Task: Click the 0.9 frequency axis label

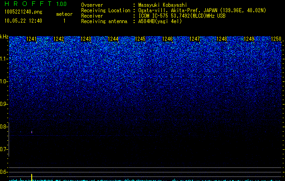Action: pyautogui.click(x=4, y=104)
